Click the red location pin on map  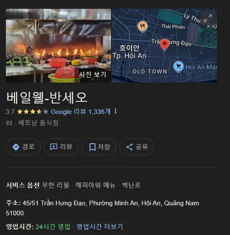[x=164, y=45]
